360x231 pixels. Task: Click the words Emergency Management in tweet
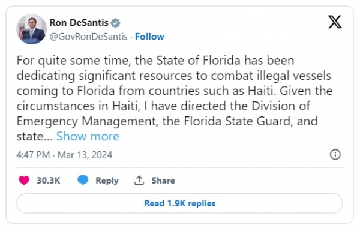(86, 121)
